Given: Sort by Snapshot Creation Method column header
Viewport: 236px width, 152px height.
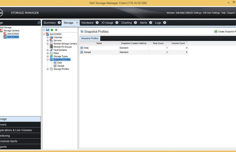Looking at the screenshot, I should [134, 43].
